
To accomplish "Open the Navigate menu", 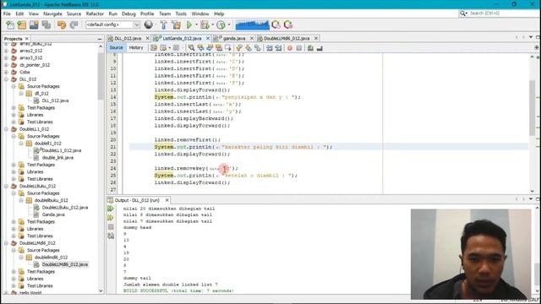I will pyautogui.click(x=52, y=14).
